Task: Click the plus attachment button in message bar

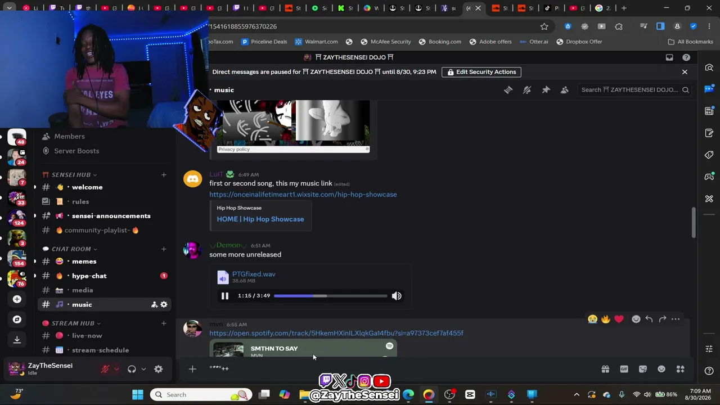Action: tap(192, 369)
